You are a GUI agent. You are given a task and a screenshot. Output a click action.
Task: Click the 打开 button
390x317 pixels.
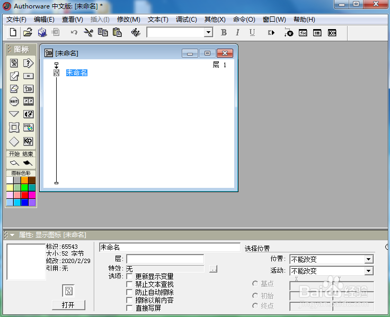68,305
